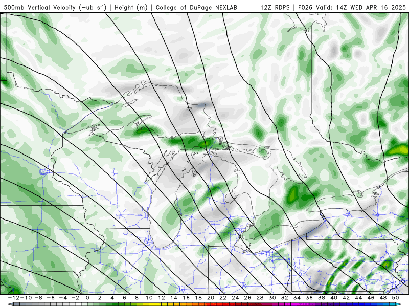Click the '36' label on the color scale

pyautogui.click(x=309, y=298)
